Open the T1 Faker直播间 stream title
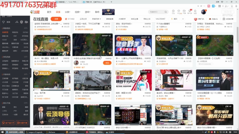239x134 pixels. tap(163, 24)
